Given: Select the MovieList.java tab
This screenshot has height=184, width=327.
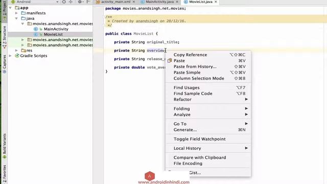Looking at the screenshot, I should coord(201,2).
